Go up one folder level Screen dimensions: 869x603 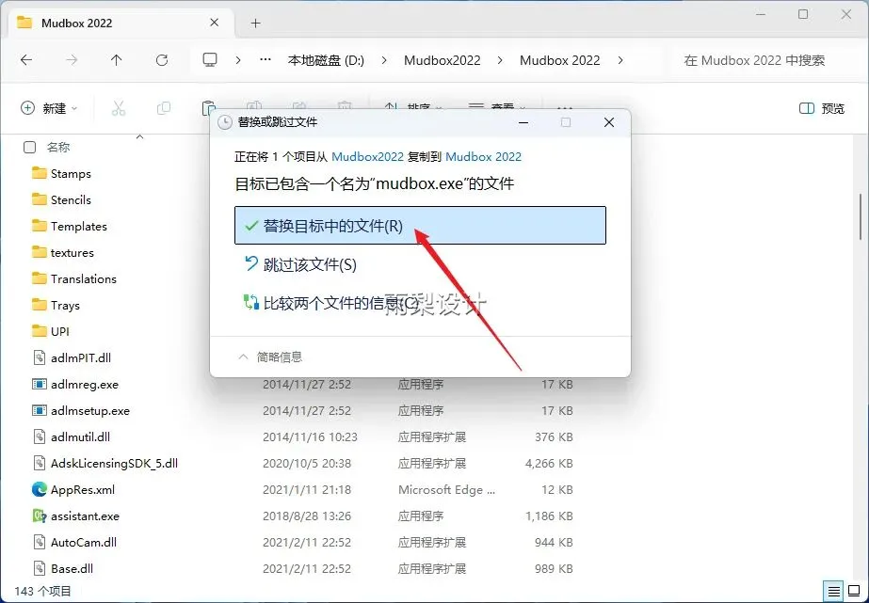pyautogui.click(x=117, y=60)
